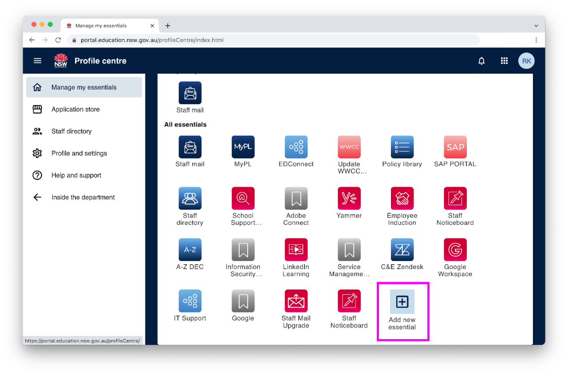
Task: Click Add new essential plus tile
Action: [402, 302]
